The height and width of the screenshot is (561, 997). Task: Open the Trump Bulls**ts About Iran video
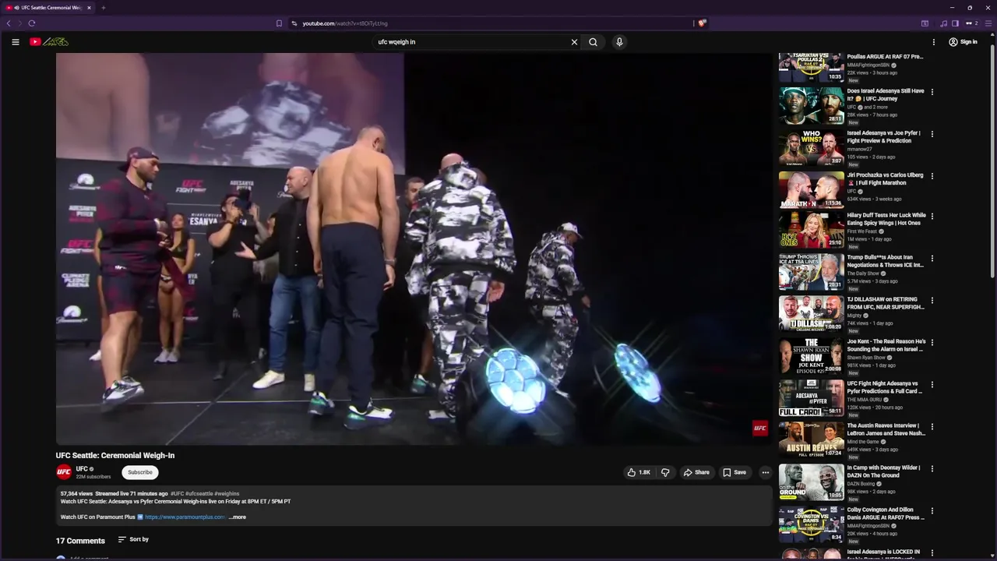click(885, 261)
